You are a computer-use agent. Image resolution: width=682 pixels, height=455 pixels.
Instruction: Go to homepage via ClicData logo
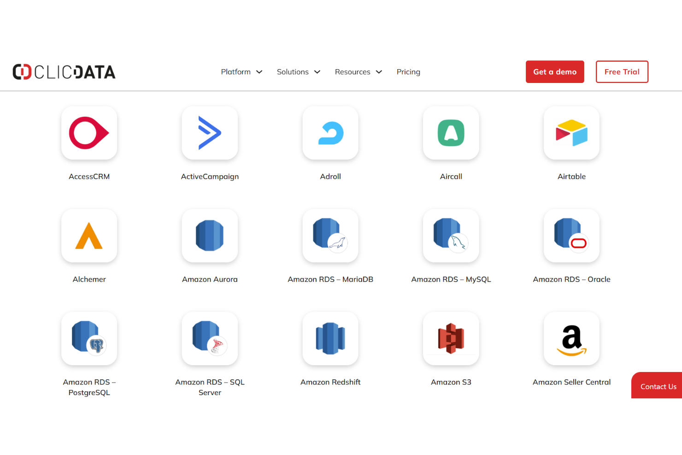click(64, 72)
